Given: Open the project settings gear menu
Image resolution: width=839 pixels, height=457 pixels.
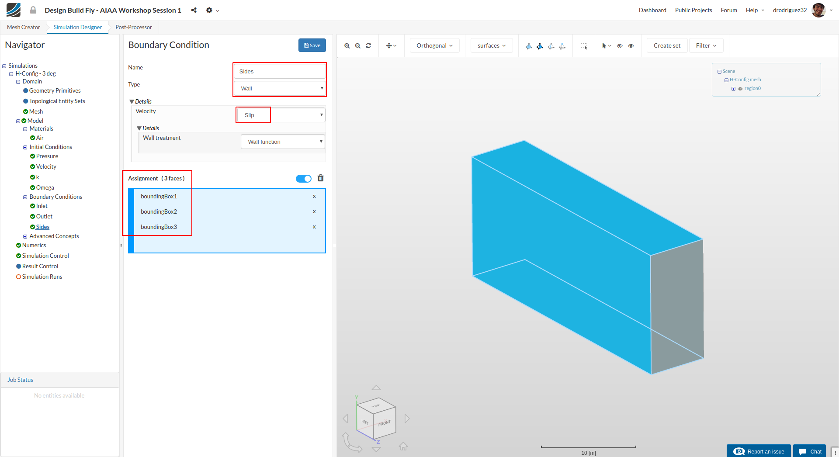Looking at the screenshot, I should 212,10.
